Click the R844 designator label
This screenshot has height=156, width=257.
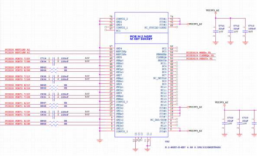coord(43,70)
